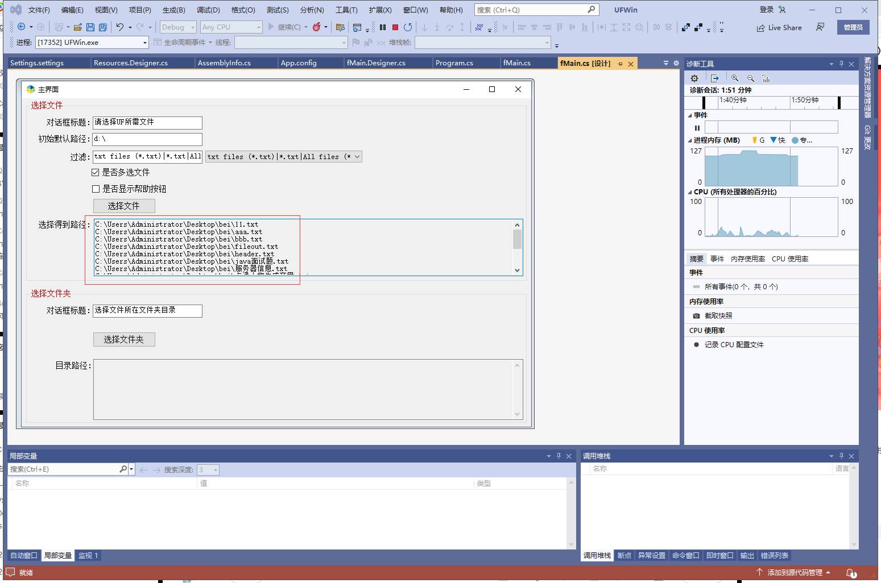Viewport: 881px width, 583px height.
Task: Click the 进程内存 usage graph
Action: coord(771,166)
